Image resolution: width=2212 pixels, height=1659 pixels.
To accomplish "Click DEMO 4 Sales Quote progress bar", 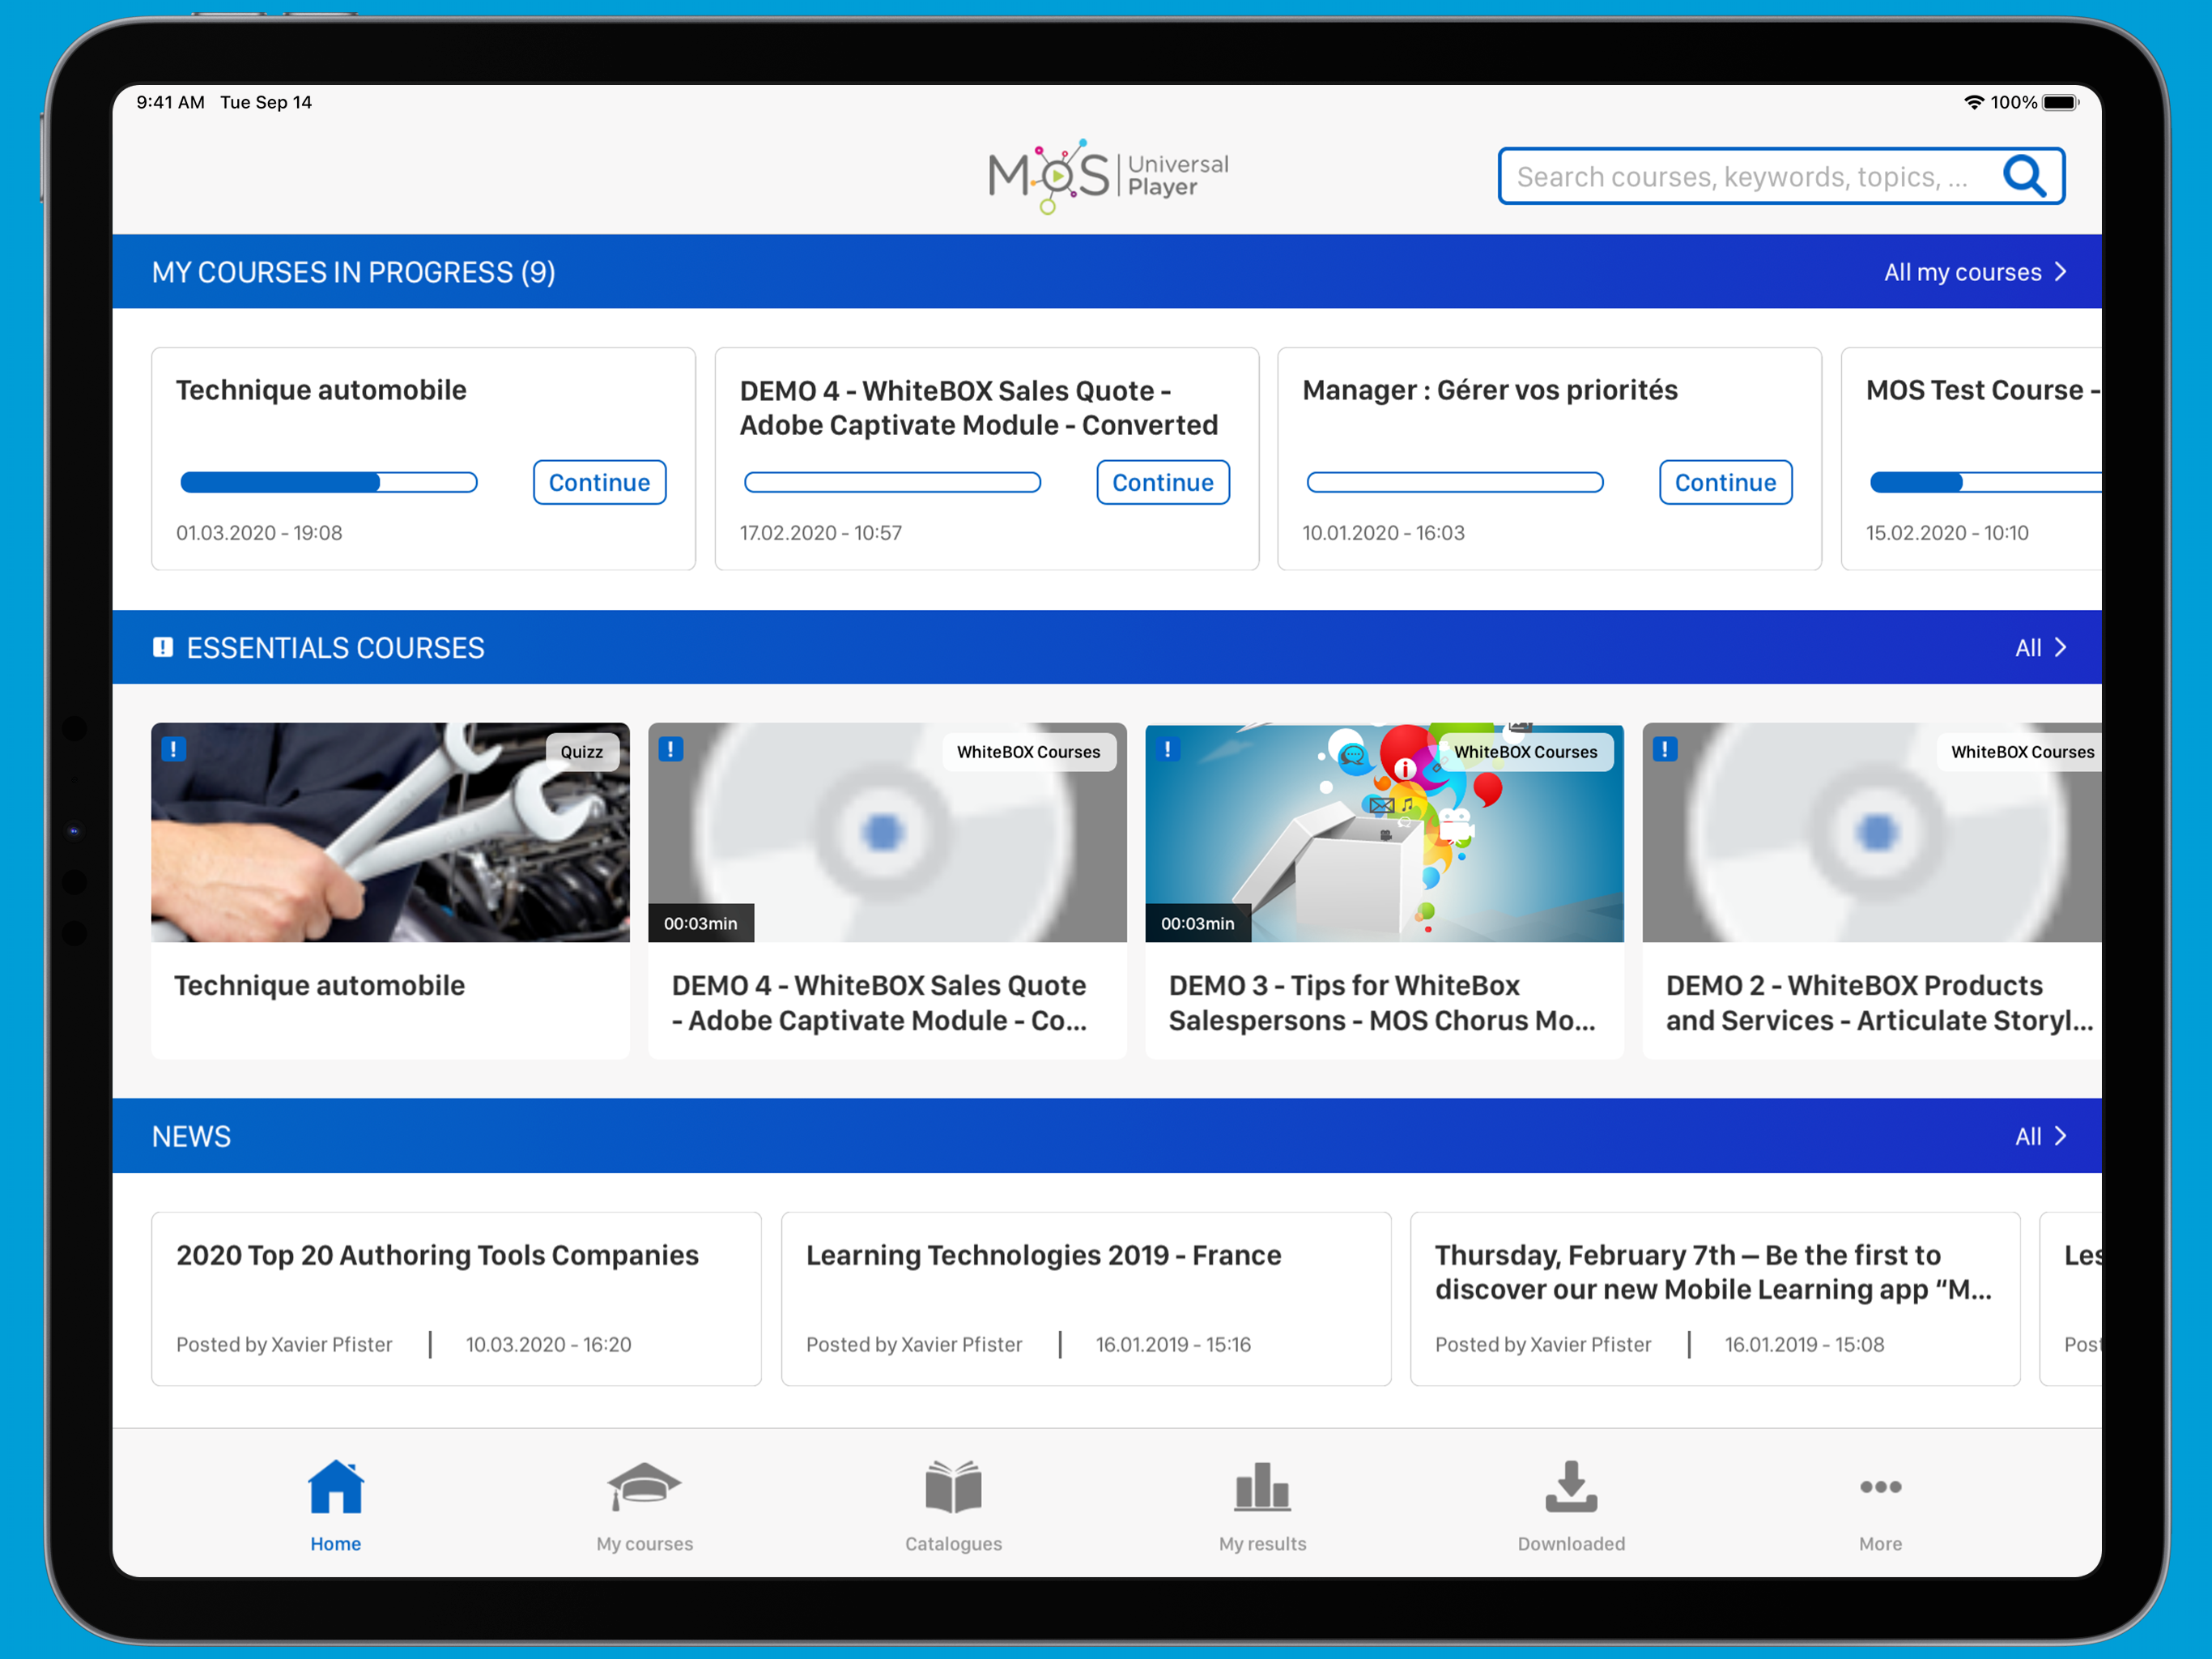I will pyautogui.click(x=892, y=482).
